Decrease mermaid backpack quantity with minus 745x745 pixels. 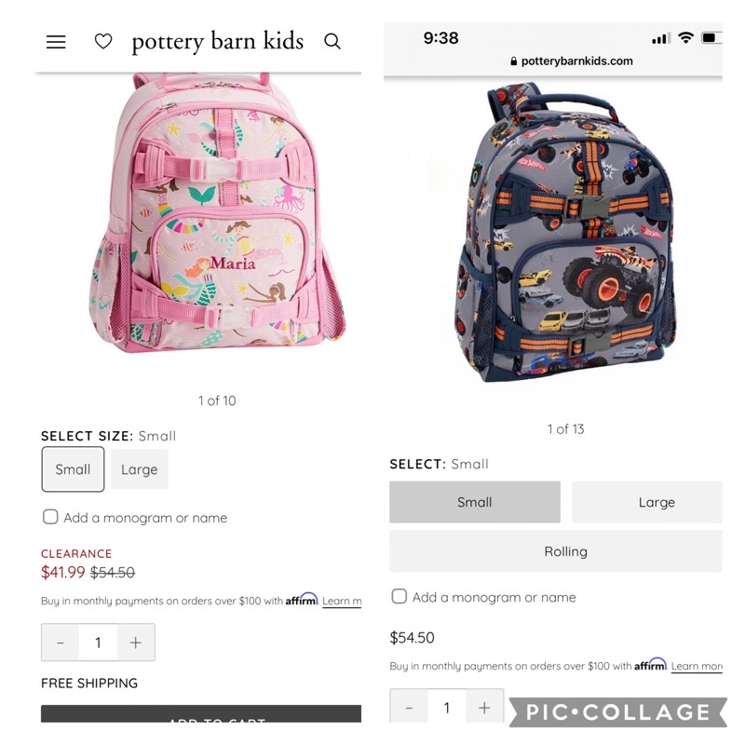pos(61,643)
